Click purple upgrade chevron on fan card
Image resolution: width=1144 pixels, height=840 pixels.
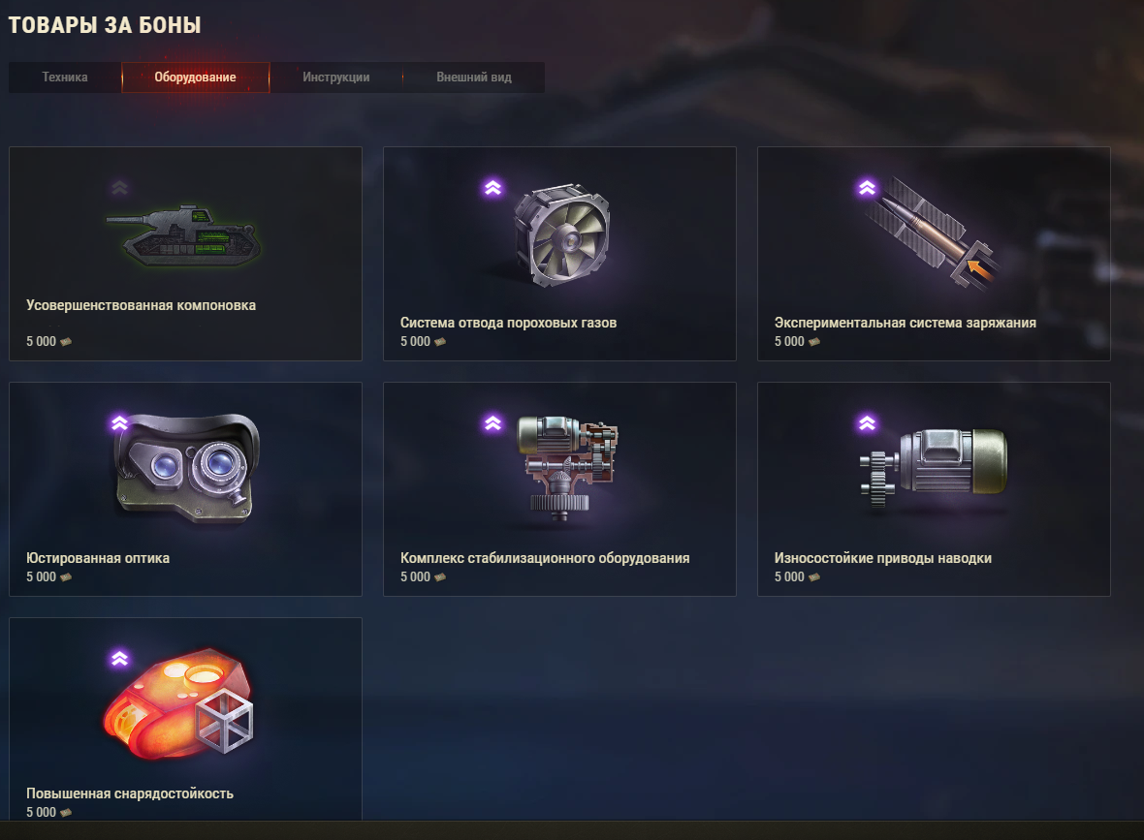coord(493,188)
